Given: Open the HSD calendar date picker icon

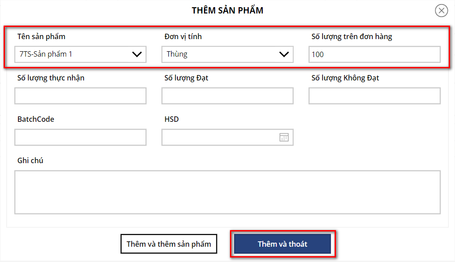Looking at the screenshot, I should pos(284,138).
